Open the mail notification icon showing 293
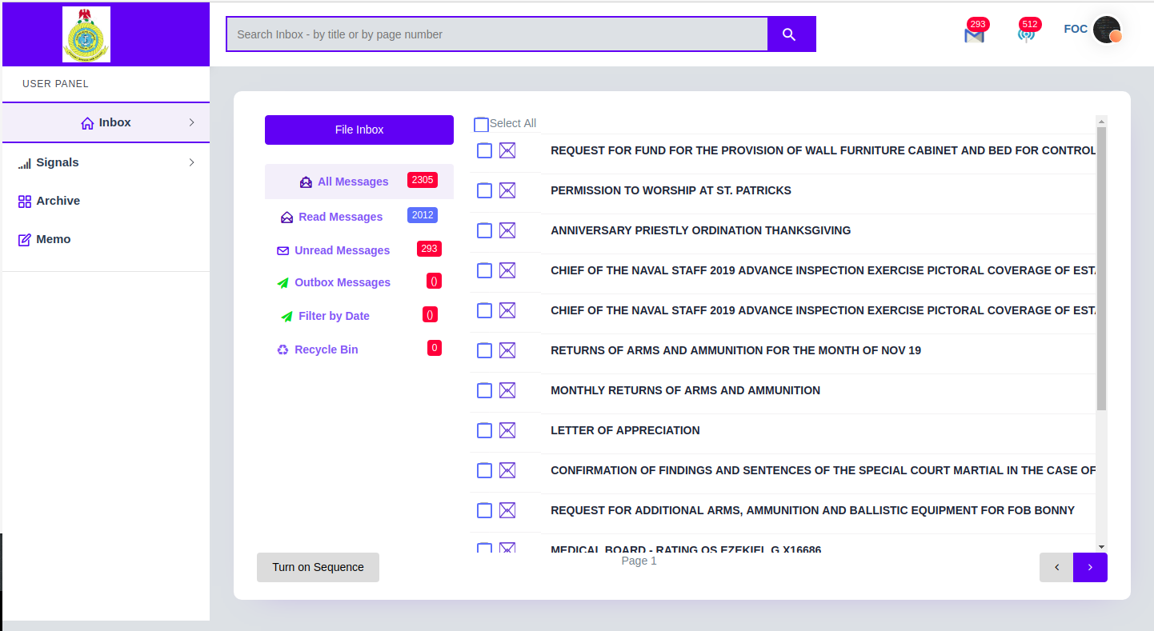The height and width of the screenshot is (631, 1154). [x=974, y=34]
